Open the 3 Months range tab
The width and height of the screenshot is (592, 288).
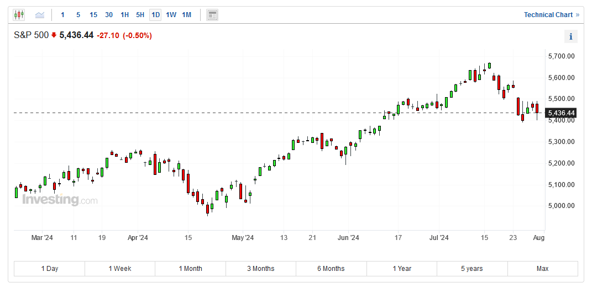coord(260,269)
